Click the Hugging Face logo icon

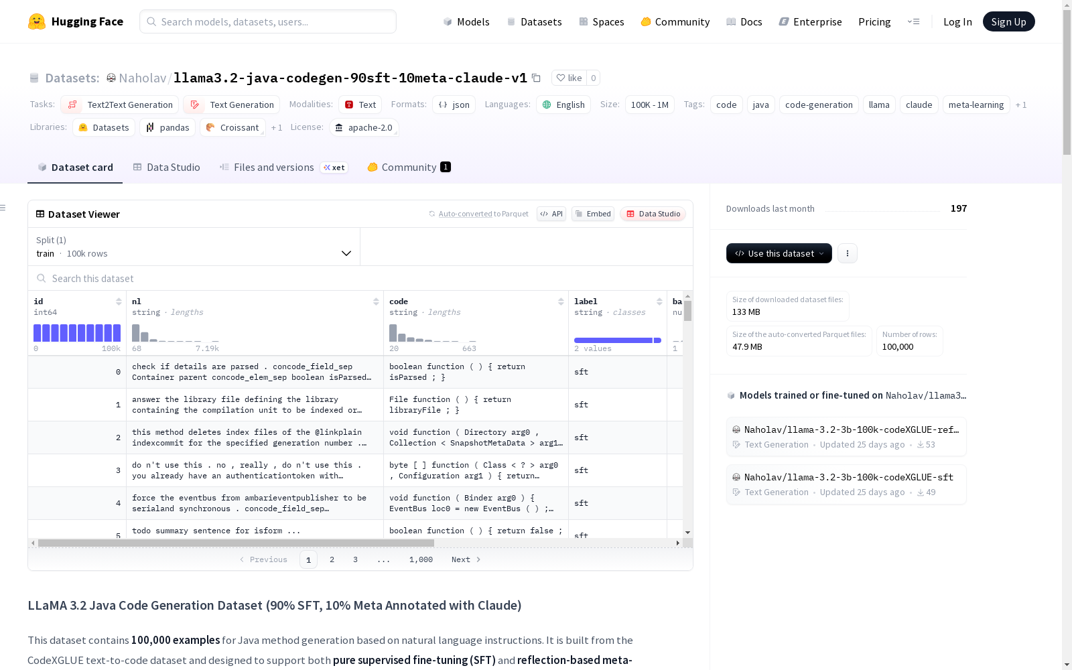click(x=37, y=21)
